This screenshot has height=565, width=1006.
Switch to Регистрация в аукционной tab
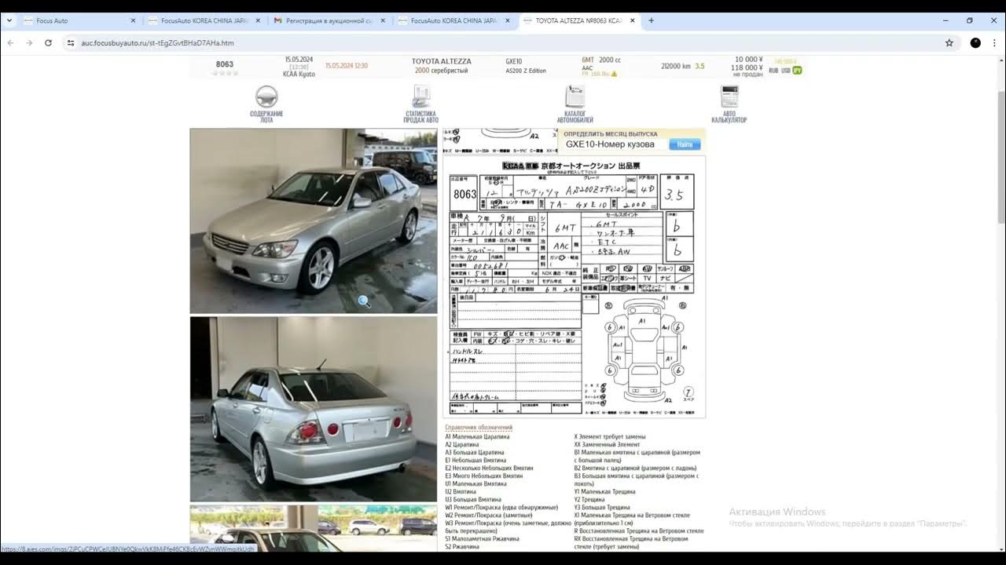pyautogui.click(x=329, y=20)
